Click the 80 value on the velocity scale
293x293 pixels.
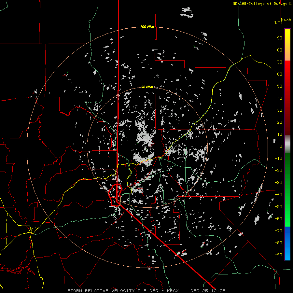tap(280, 50)
